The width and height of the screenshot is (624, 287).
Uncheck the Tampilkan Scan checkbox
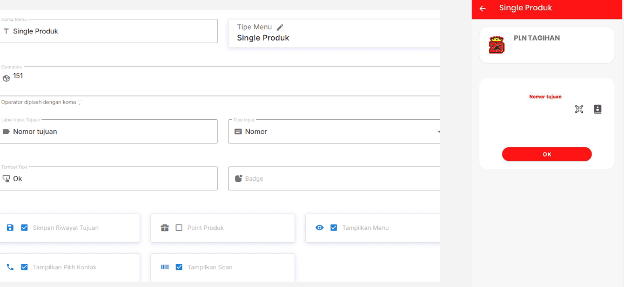point(179,267)
